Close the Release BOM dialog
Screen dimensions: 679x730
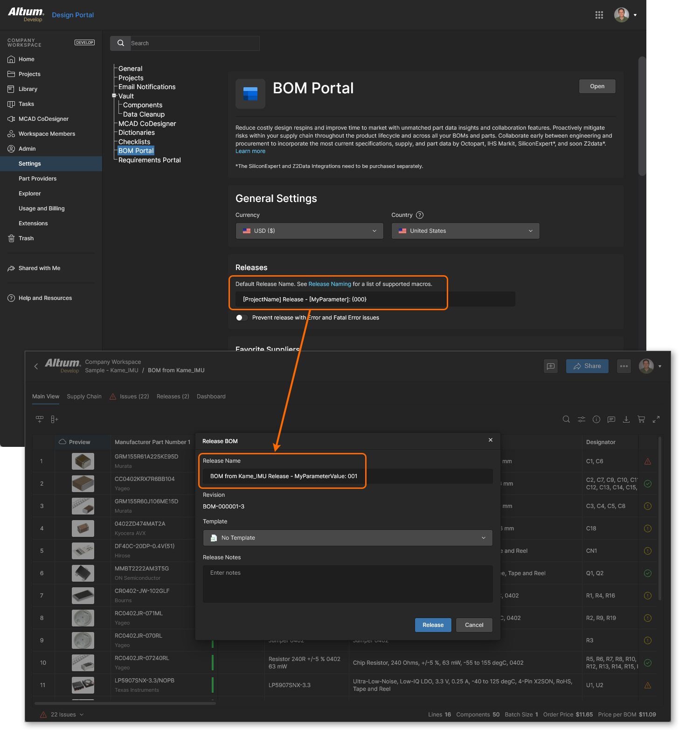coord(491,440)
